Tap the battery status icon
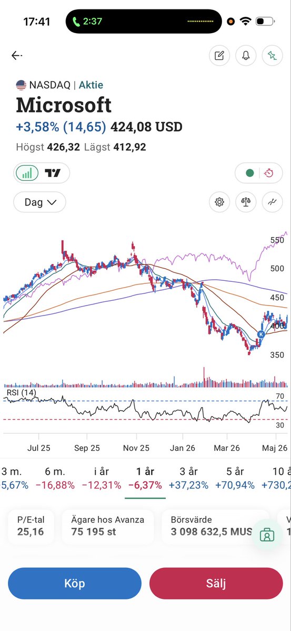Viewport: 291px width, 631px height. tap(265, 22)
